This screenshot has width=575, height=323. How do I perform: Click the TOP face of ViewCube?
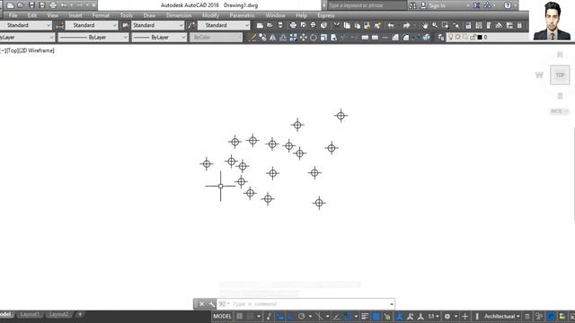pyautogui.click(x=560, y=75)
